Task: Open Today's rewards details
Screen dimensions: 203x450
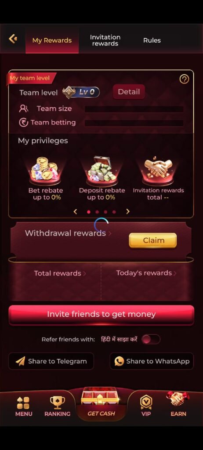Action: coord(146,273)
